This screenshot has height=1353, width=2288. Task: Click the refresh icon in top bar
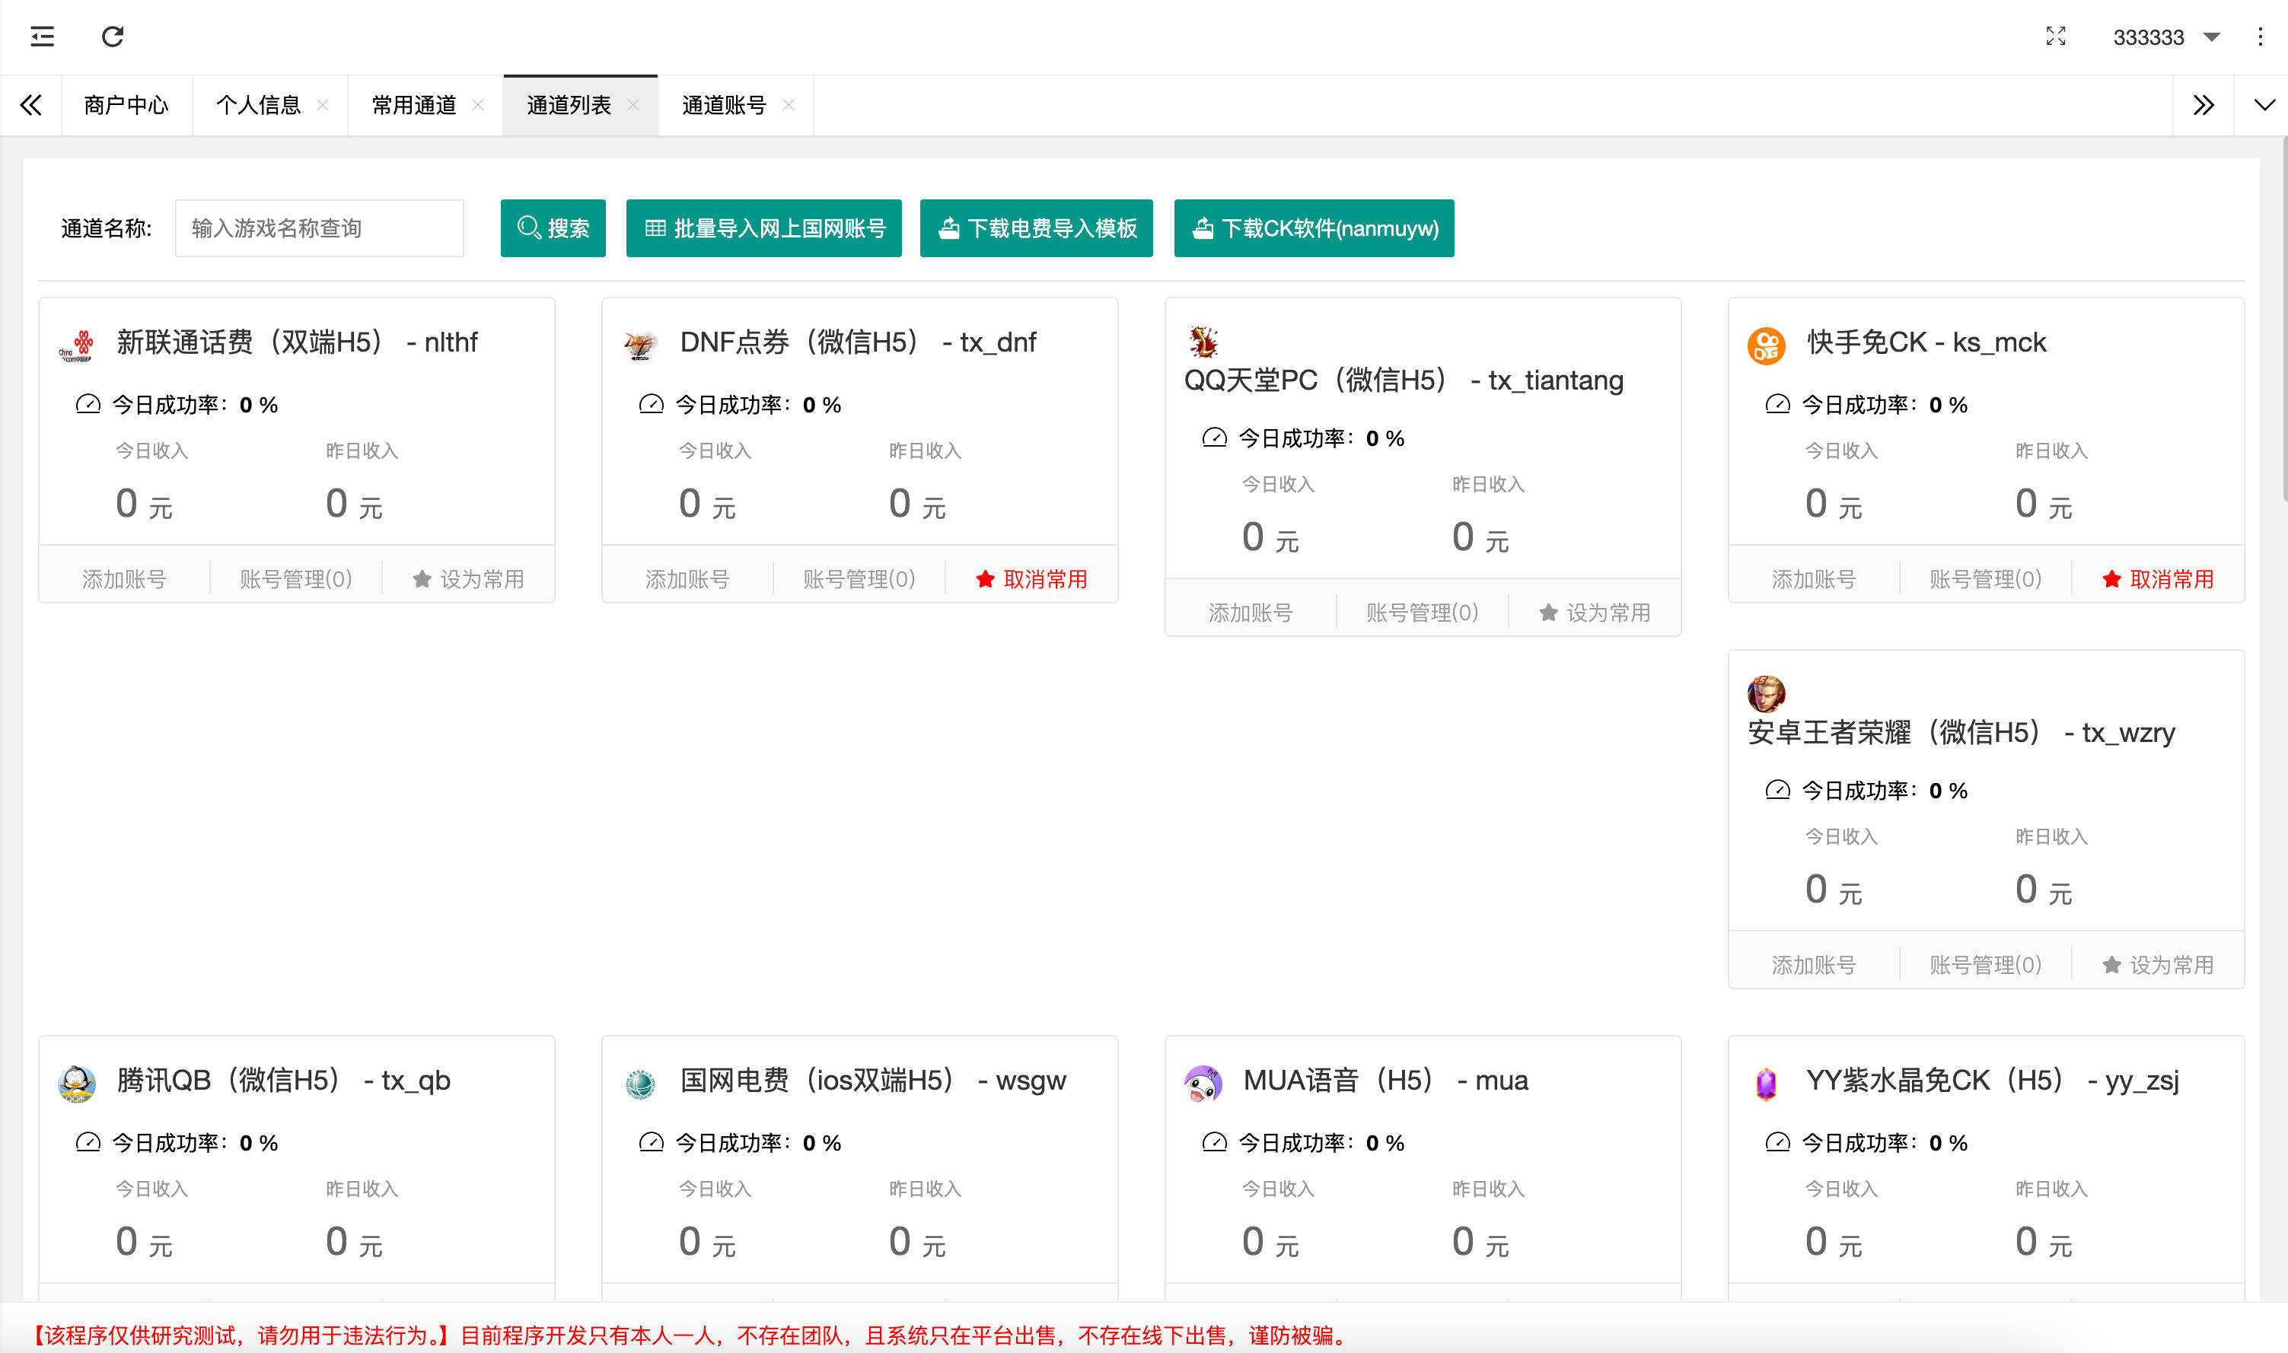(x=112, y=37)
